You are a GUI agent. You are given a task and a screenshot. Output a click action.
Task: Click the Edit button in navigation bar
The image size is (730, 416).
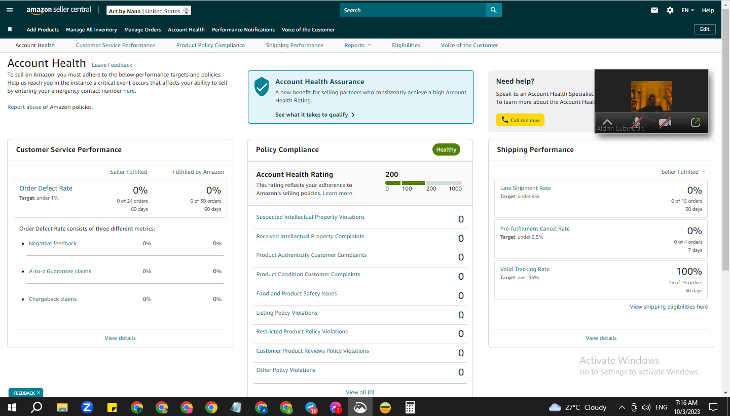pos(705,29)
